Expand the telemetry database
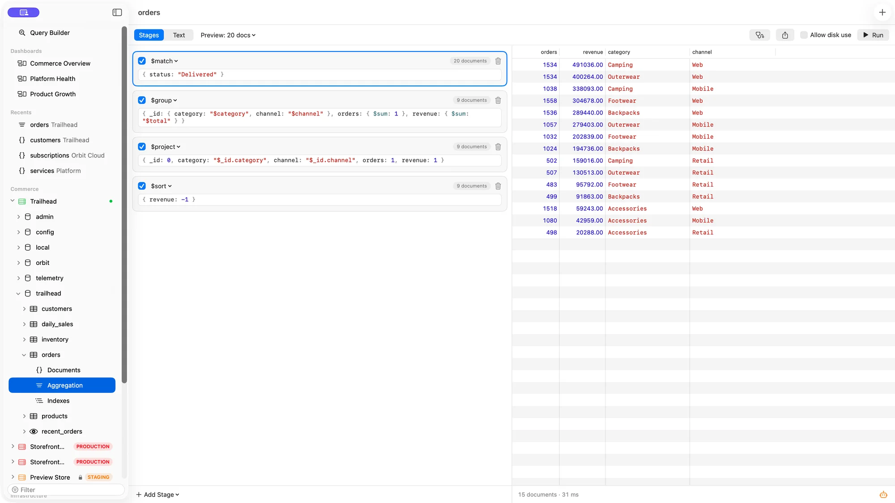The width and height of the screenshot is (895, 503). (18, 278)
